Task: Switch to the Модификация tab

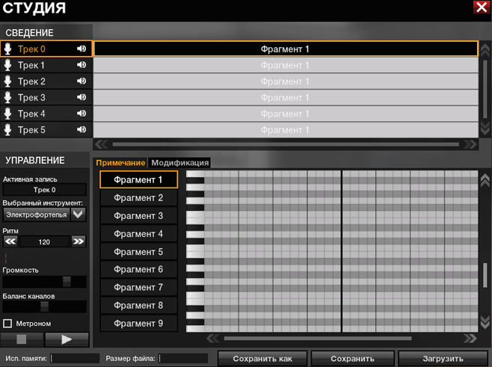Action: pyautogui.click(x=179, y=163)
